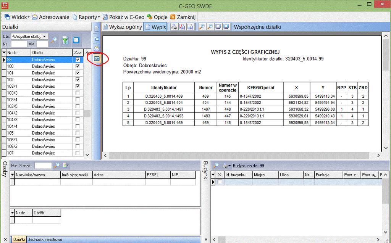
Task: Sort by the Nr dz. column header in Działki list
Action: coord(18,53)
